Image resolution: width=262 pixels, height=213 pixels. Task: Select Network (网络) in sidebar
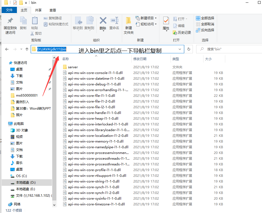(x=14, y=204)
